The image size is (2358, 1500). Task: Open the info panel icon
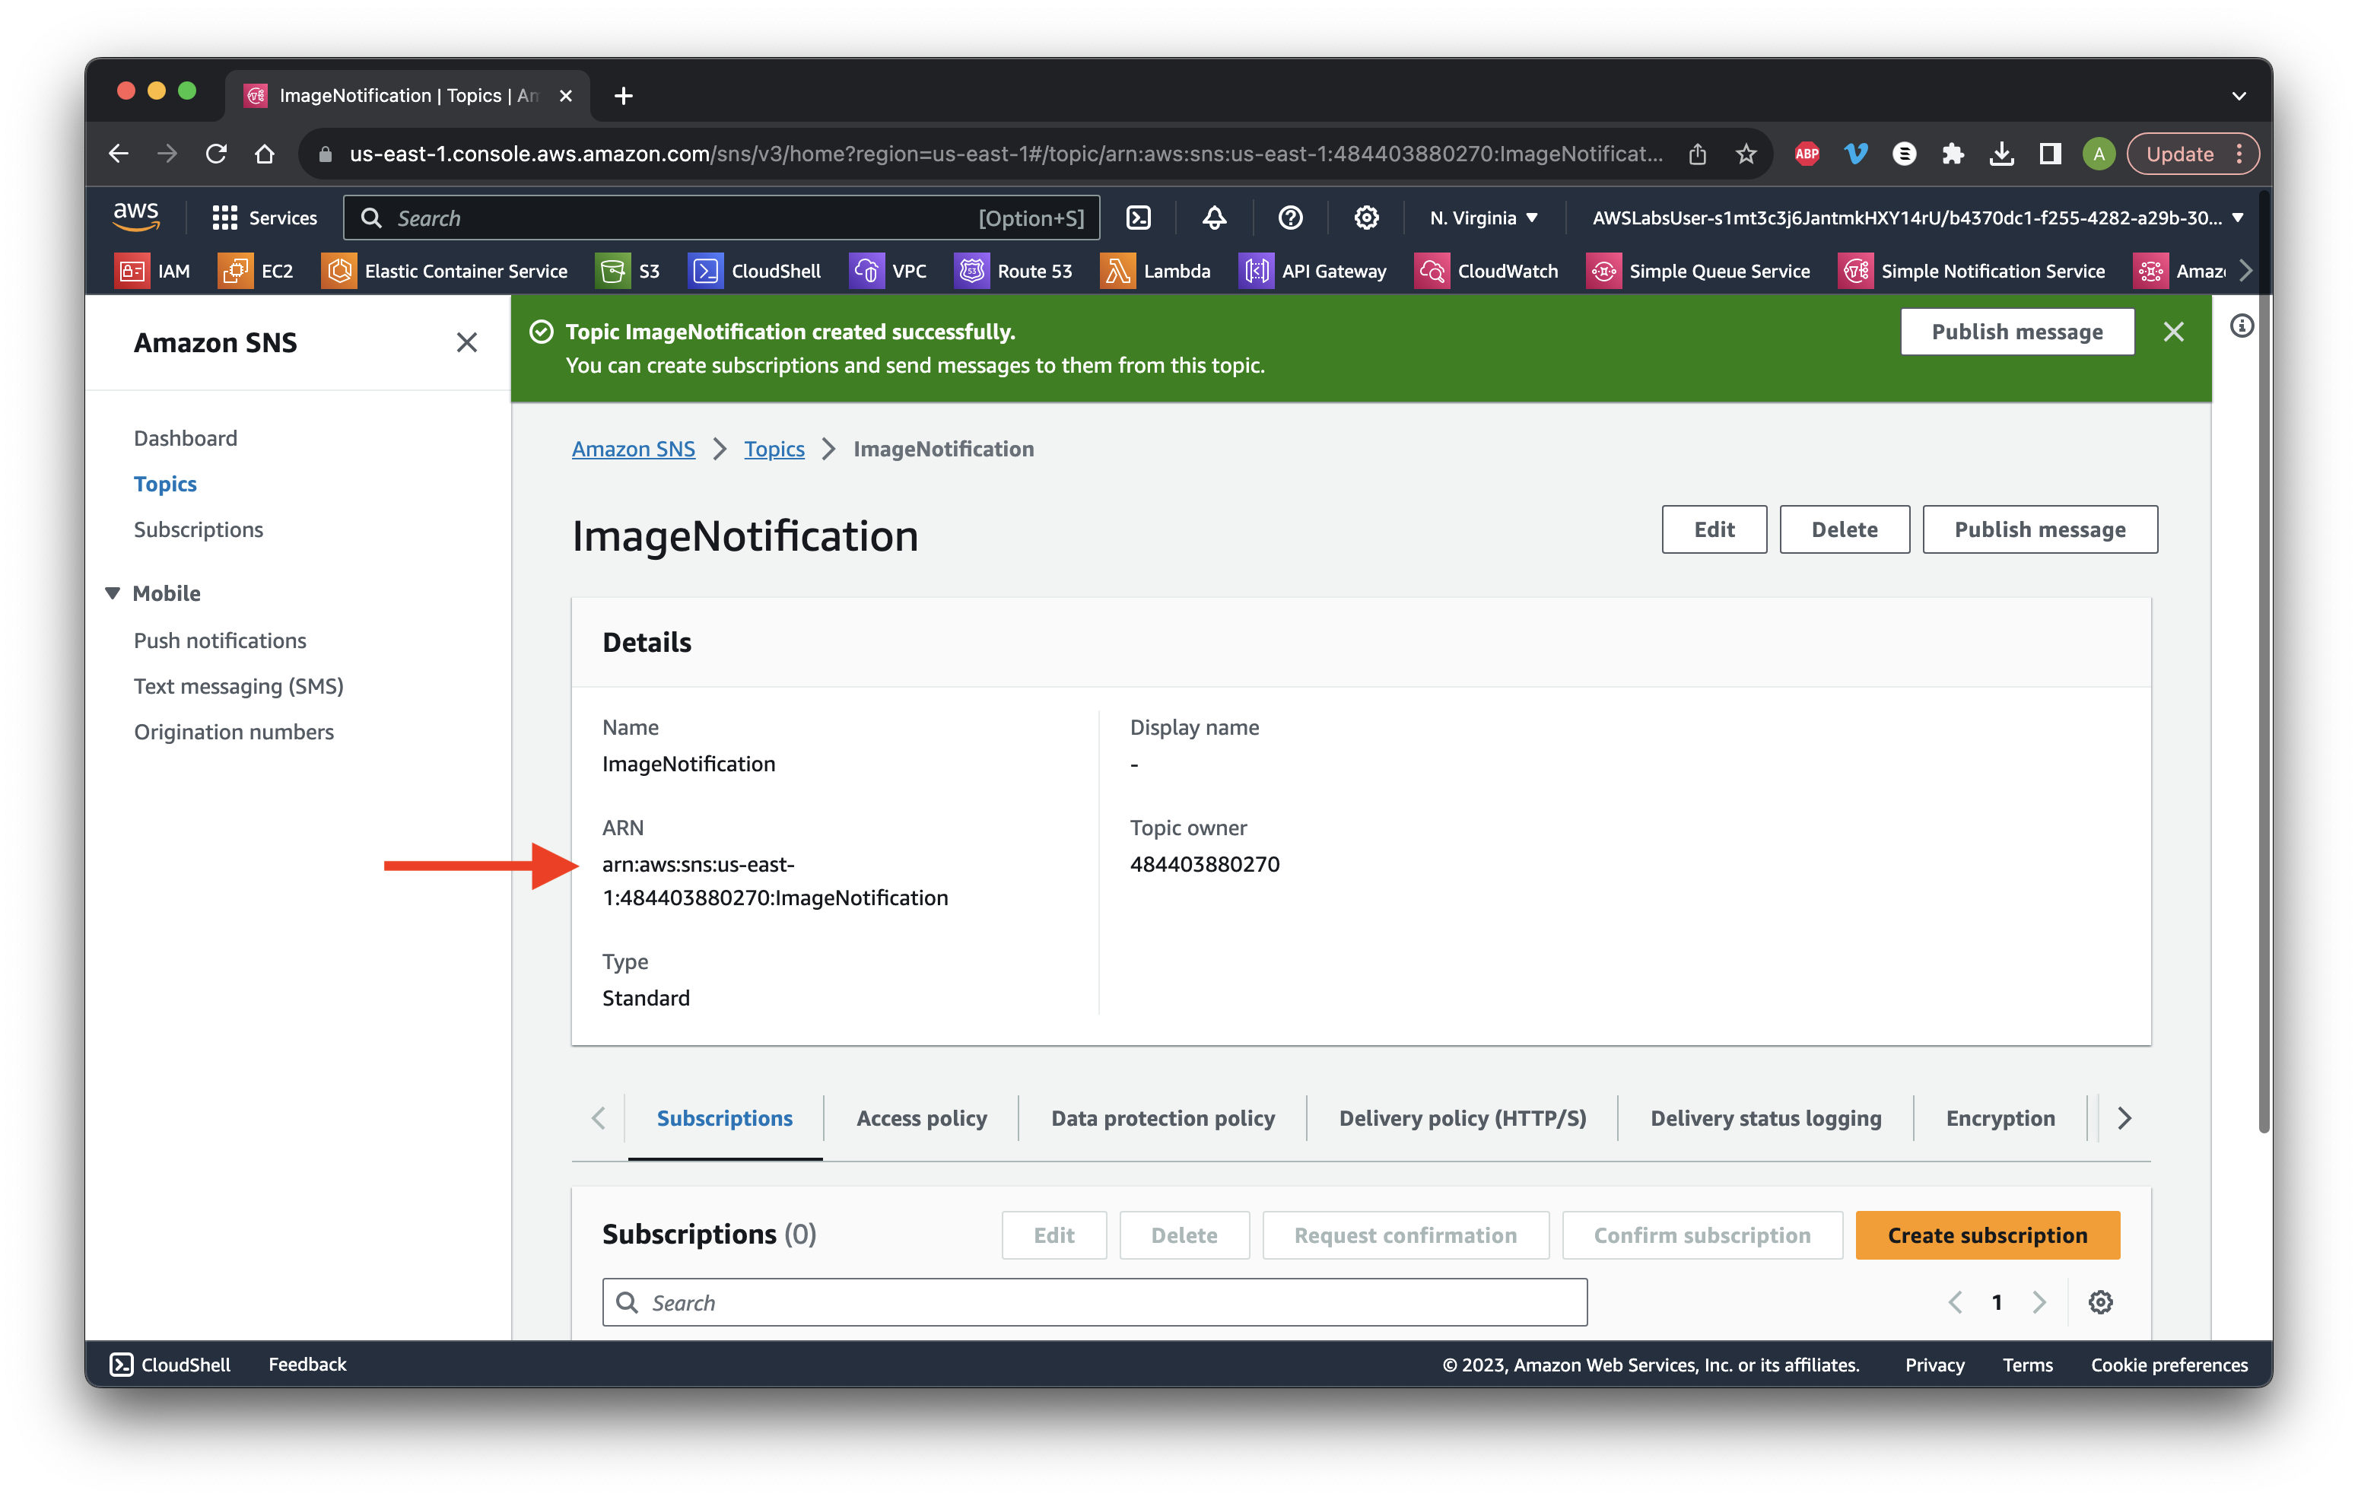(x=2242, y=326)
